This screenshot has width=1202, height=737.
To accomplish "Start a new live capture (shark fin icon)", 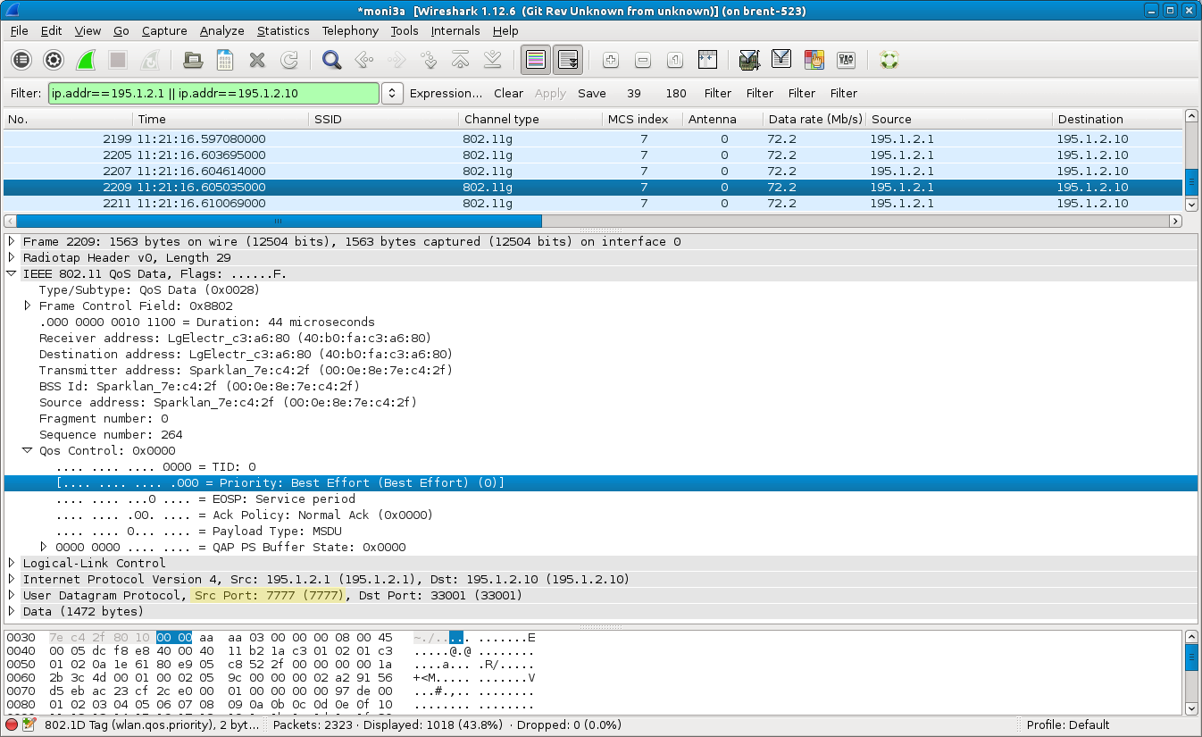I will (x=86, y=61).
